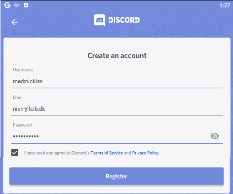This screenshot has width=233, height=194.
Task: Tap the clock showing 1:27
Action: pyautogui.click(x=225, y=5)
